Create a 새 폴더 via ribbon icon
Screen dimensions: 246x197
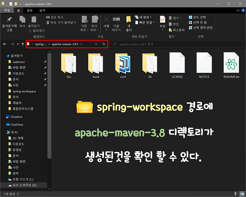coord(129,24)
